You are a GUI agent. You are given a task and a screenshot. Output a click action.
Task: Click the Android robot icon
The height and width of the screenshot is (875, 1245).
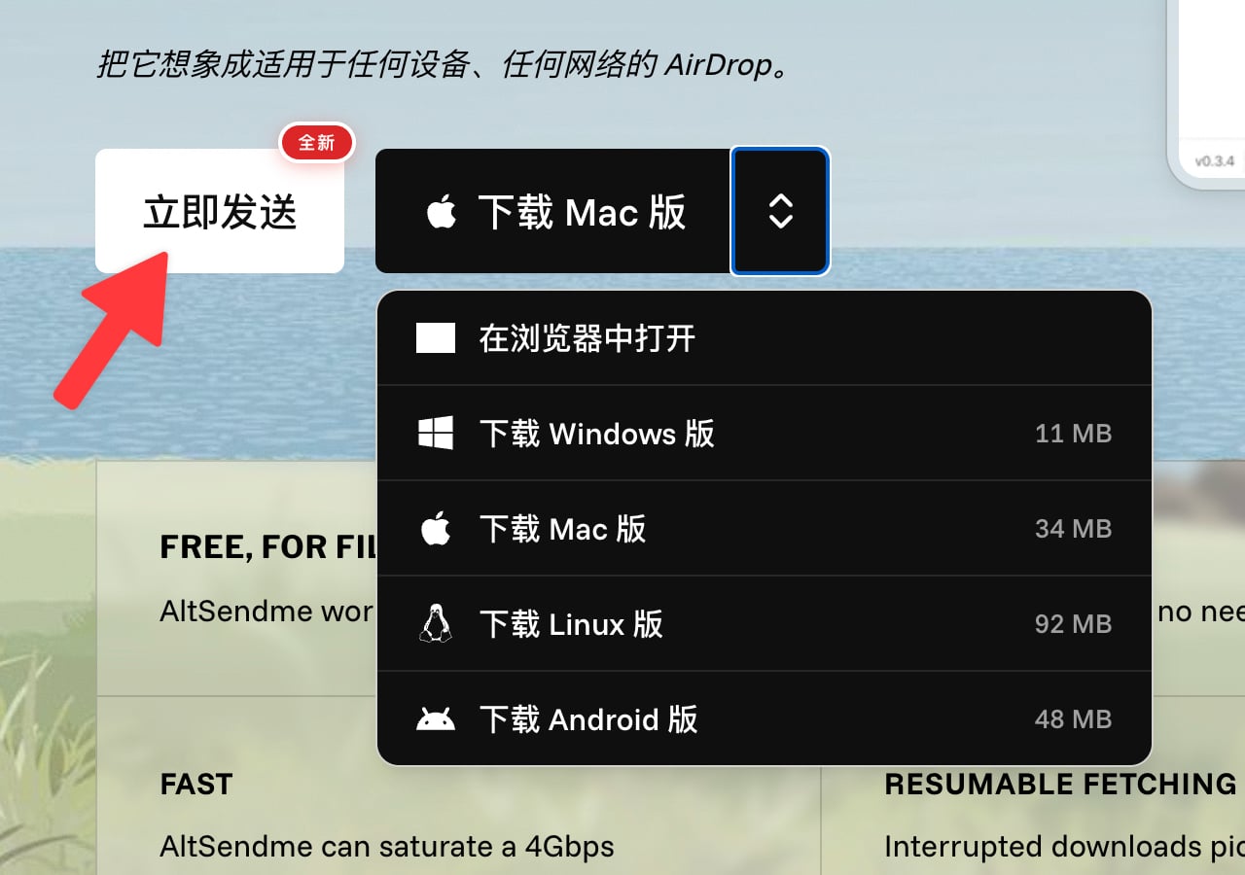click(x=436, y=719)
